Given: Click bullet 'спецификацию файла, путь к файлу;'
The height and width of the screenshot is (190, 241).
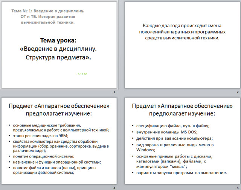Looking at the screenshot, I should click(173, 126).
